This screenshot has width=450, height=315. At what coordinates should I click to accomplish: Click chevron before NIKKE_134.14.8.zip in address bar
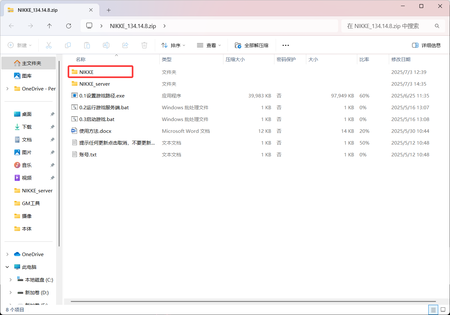(x=101, y=26)
